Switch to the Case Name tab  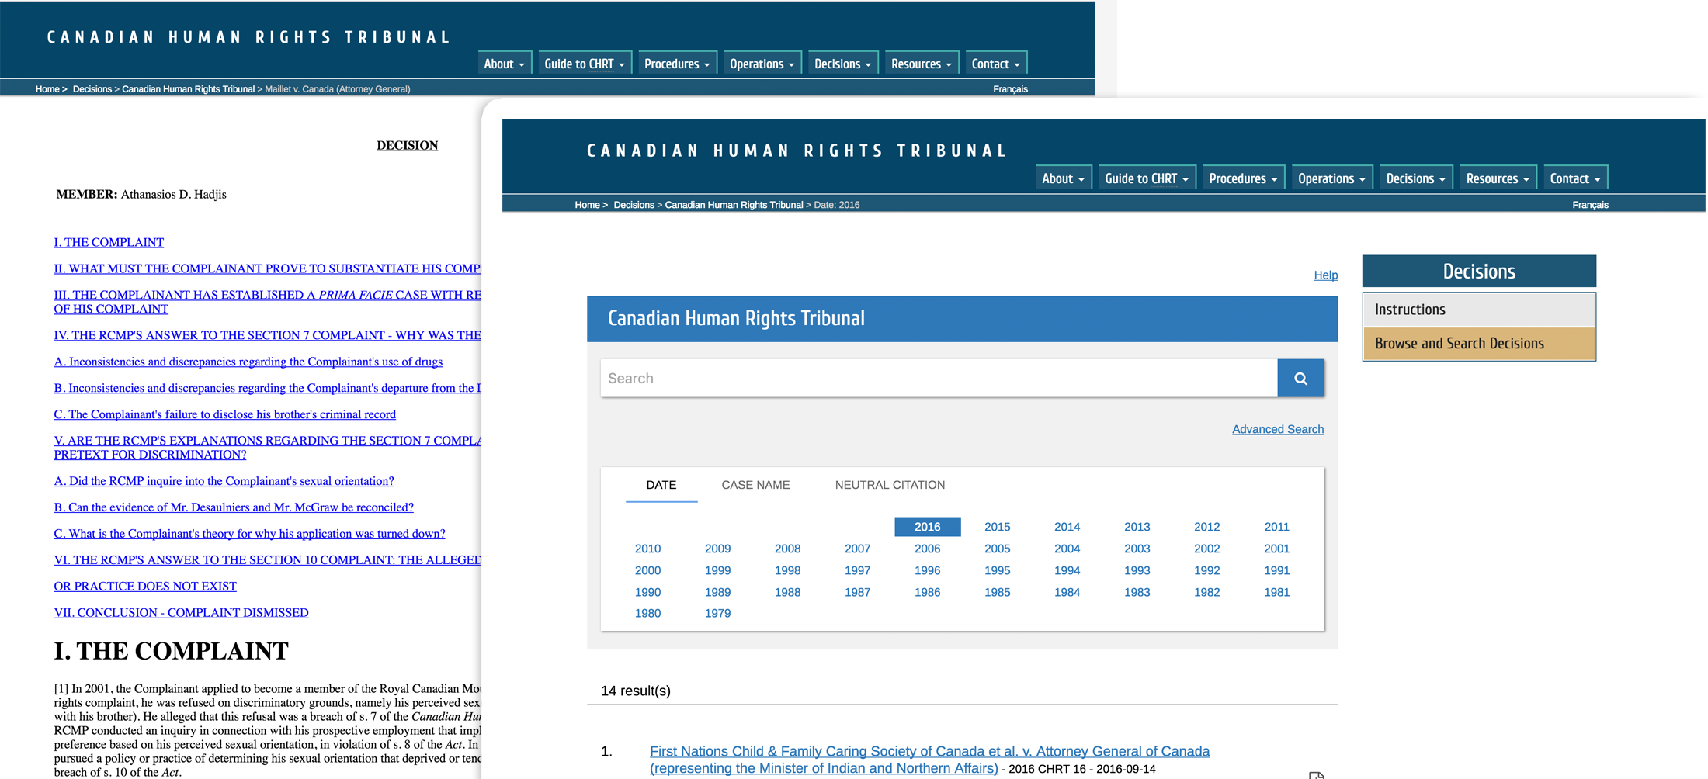(x=755, y=485)
